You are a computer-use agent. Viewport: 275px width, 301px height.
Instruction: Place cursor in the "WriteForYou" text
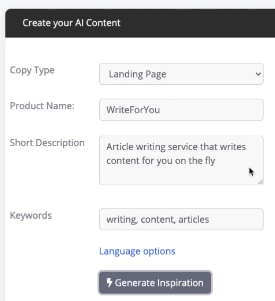[x=133, y=110]
